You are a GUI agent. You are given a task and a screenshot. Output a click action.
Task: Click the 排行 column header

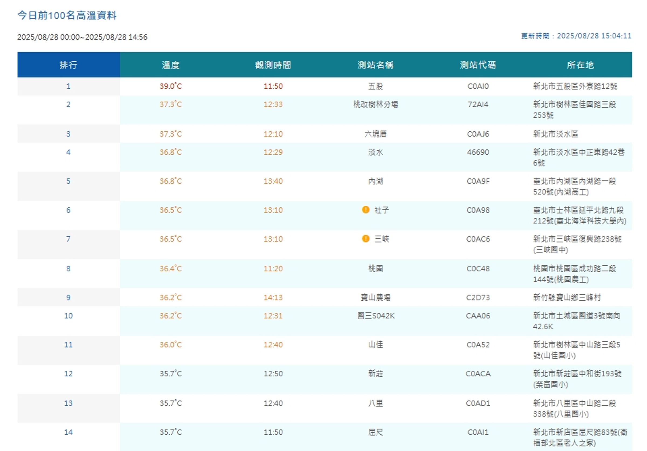point(68,65)
